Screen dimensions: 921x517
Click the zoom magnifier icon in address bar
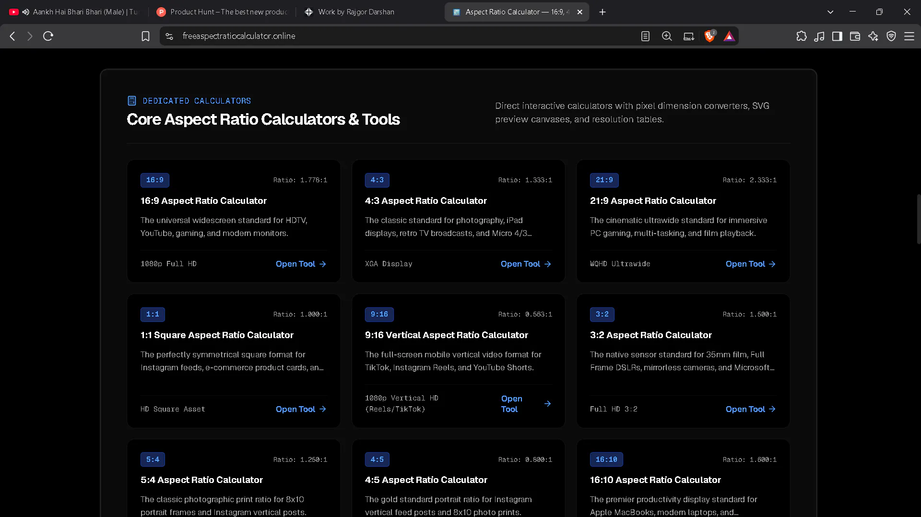click(x=667, y=36)
